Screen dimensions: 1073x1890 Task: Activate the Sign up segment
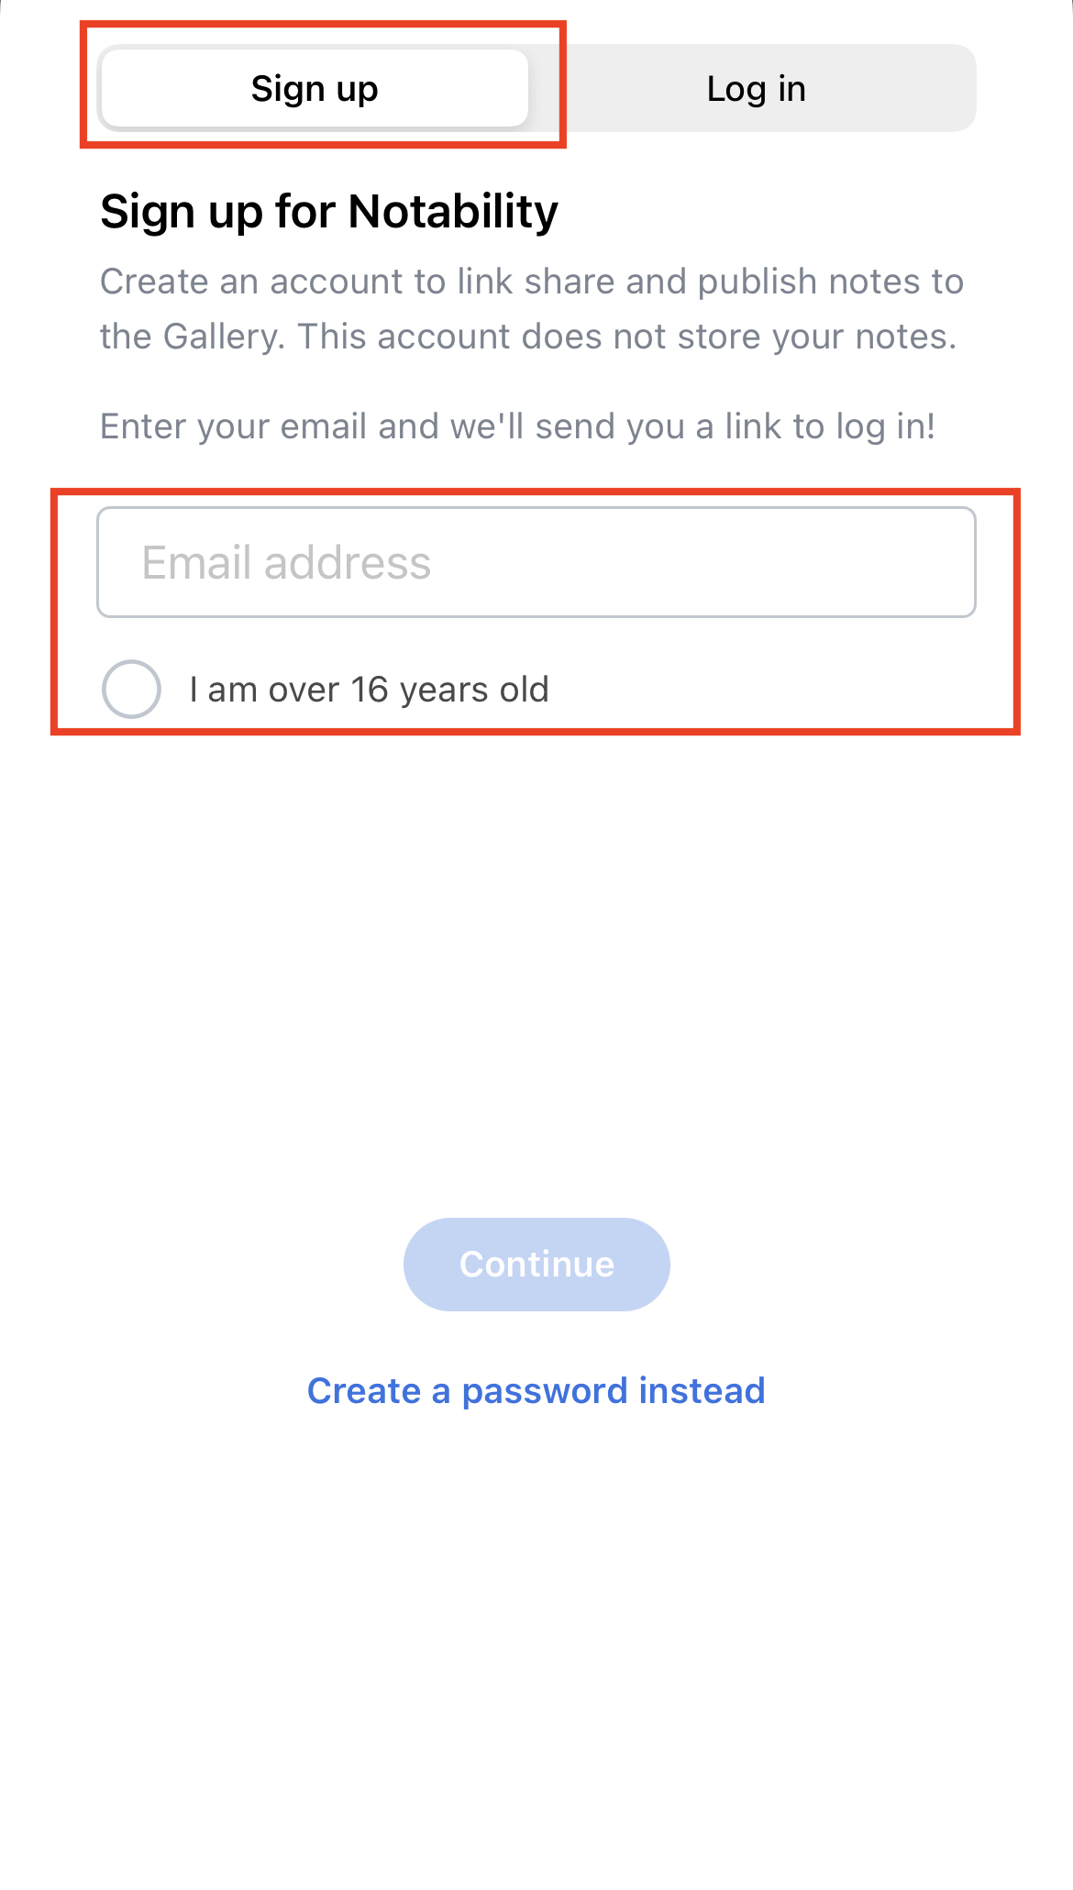tap(315, 89)
